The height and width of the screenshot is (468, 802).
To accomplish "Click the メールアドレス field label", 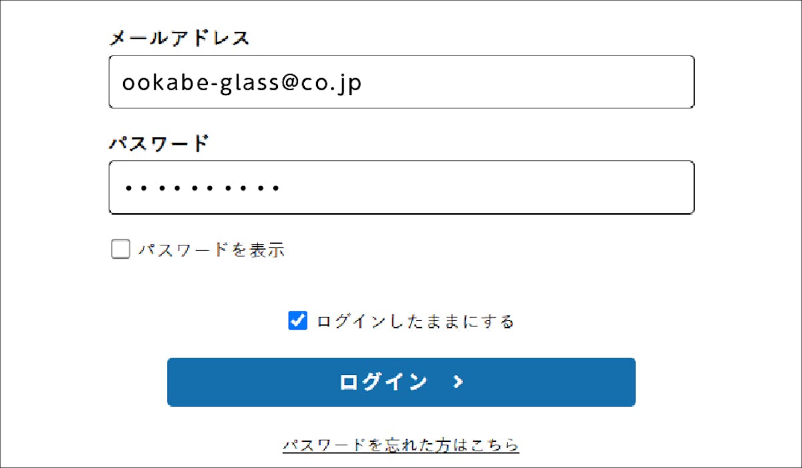I will 179,38.
